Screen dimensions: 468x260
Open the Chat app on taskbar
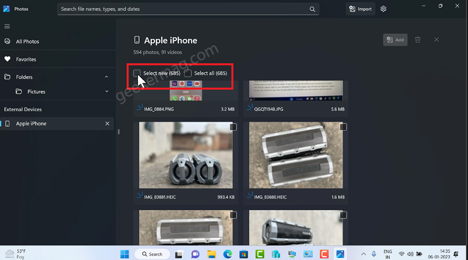pos(195,254)
